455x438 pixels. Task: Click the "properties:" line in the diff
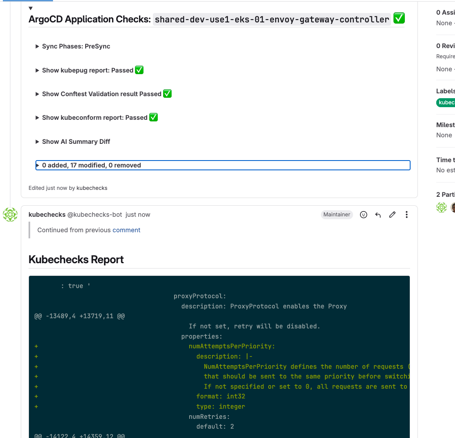tap(202, 337)
